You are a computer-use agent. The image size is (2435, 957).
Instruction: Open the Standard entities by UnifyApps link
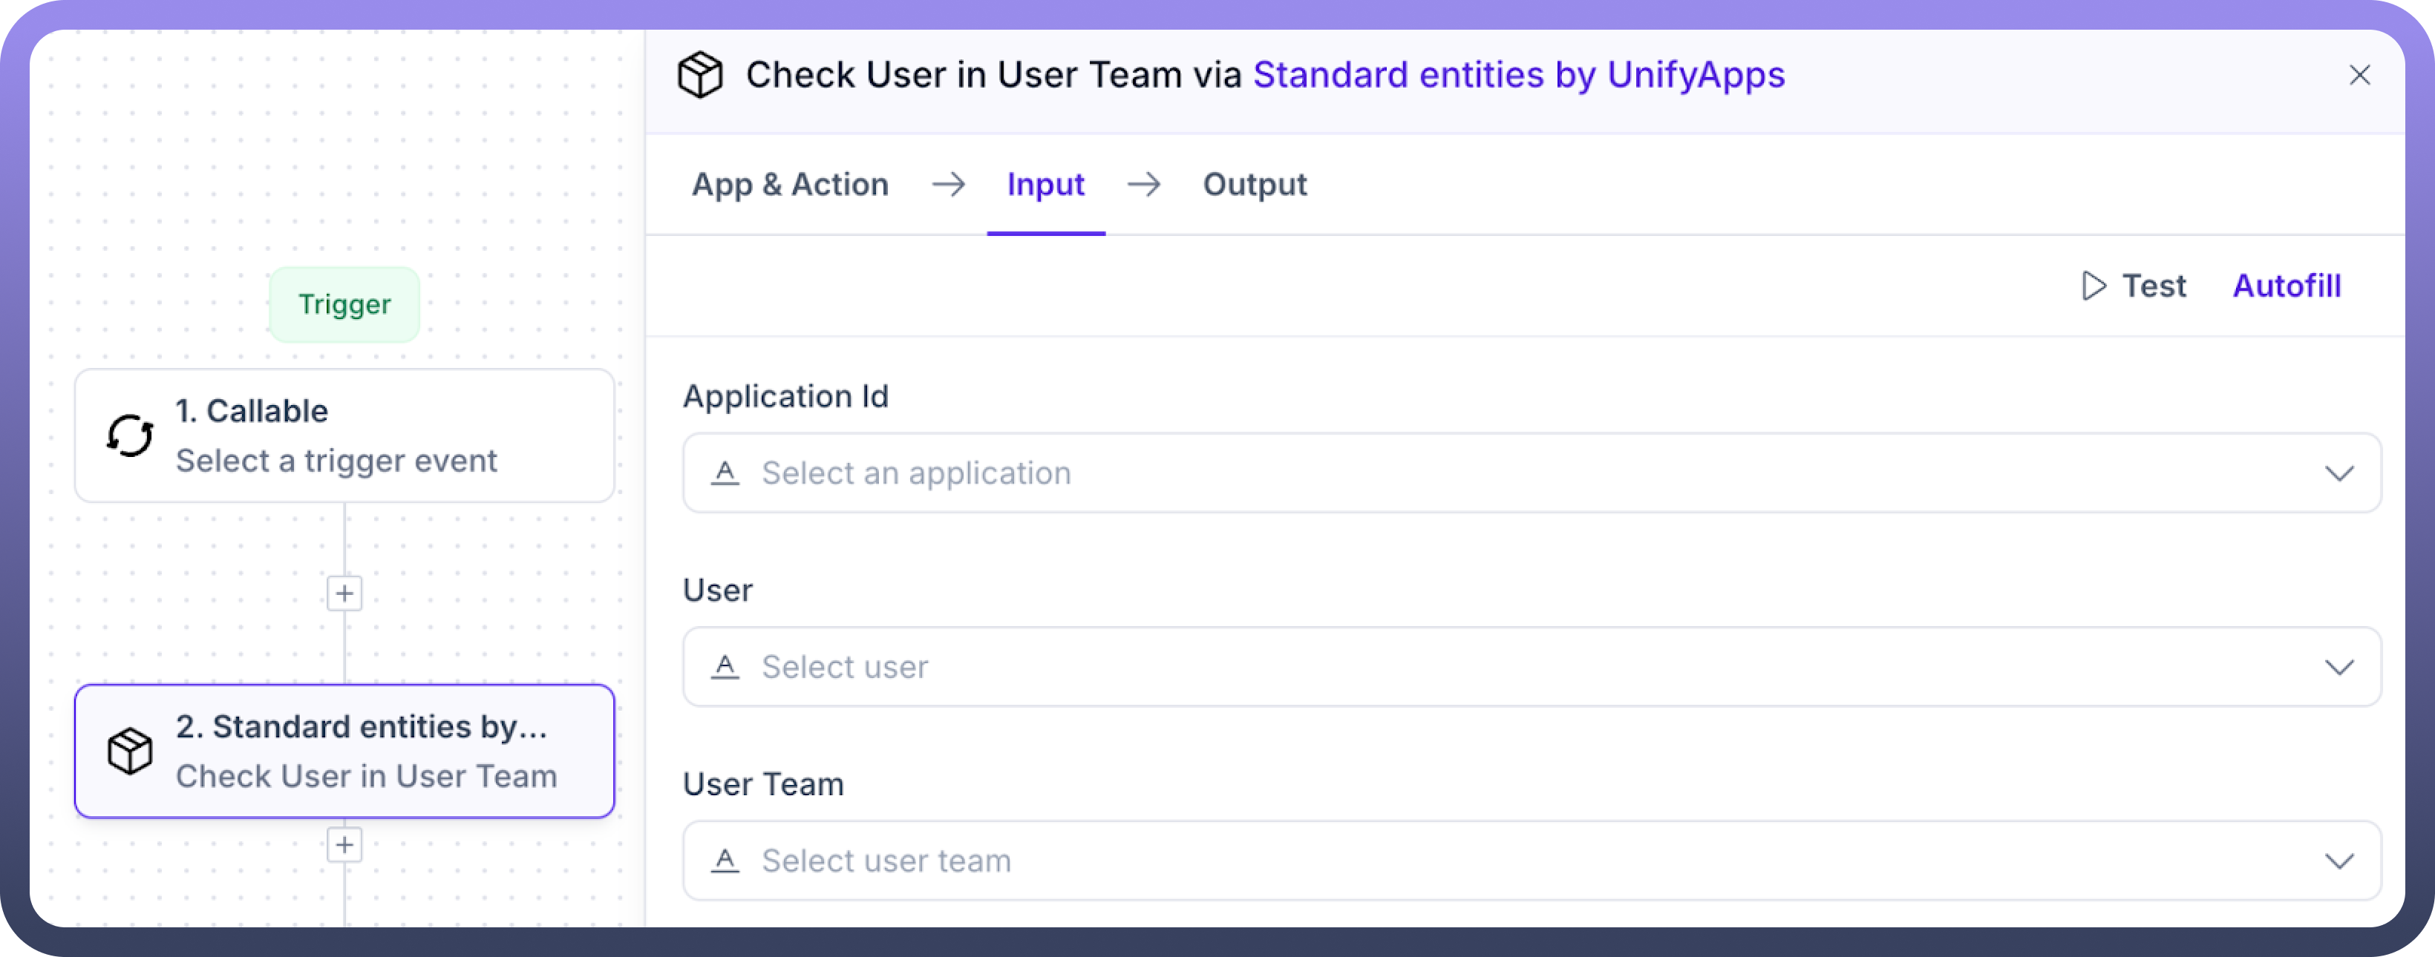tap(1518, 76)
